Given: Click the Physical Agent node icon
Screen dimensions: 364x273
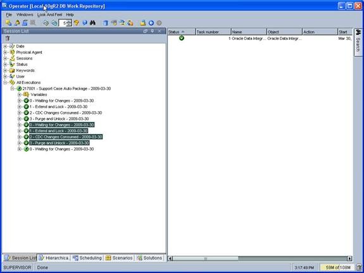Looking at the screenshot, I should [12, 52].
